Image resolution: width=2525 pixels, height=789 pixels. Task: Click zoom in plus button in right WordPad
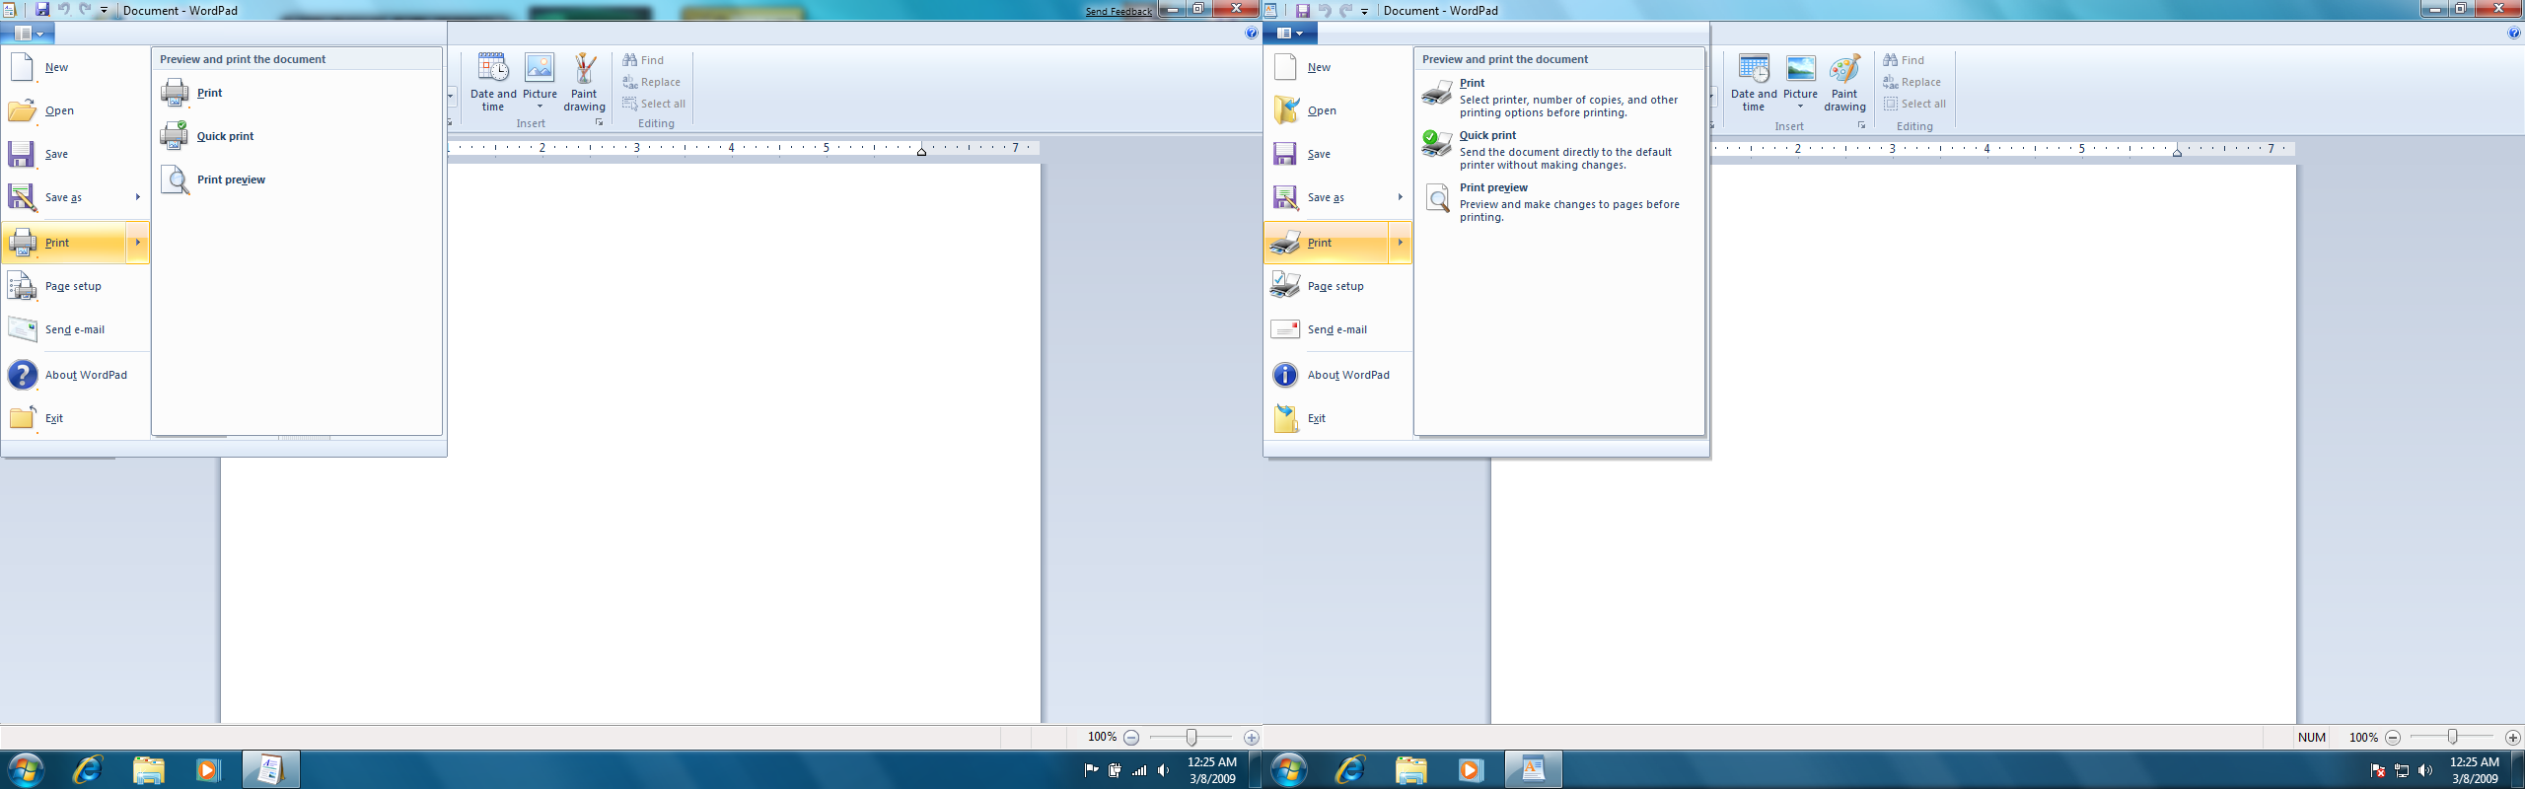[2512, 737]
